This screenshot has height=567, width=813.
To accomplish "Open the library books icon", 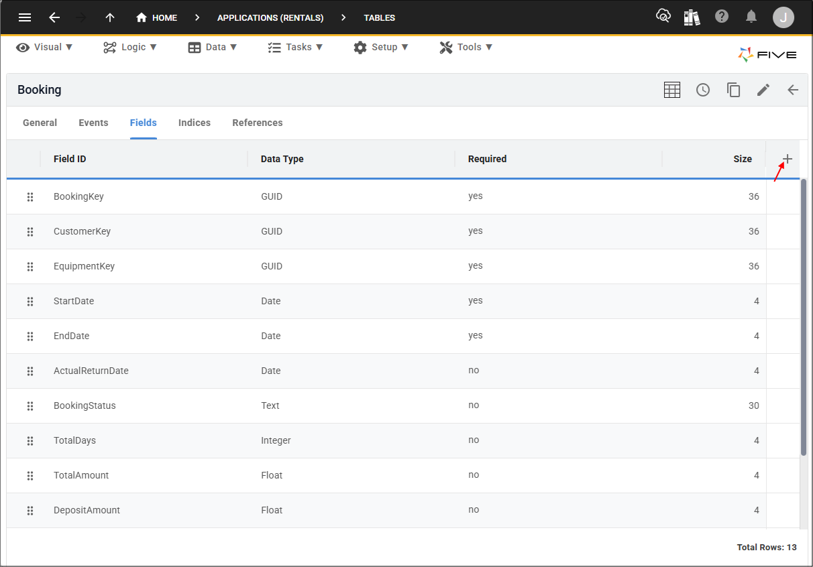I will pos(692,17).
